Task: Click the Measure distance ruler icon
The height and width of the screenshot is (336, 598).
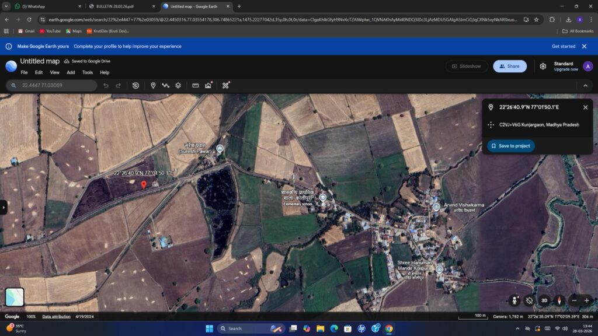Action: tap(196, 85)
